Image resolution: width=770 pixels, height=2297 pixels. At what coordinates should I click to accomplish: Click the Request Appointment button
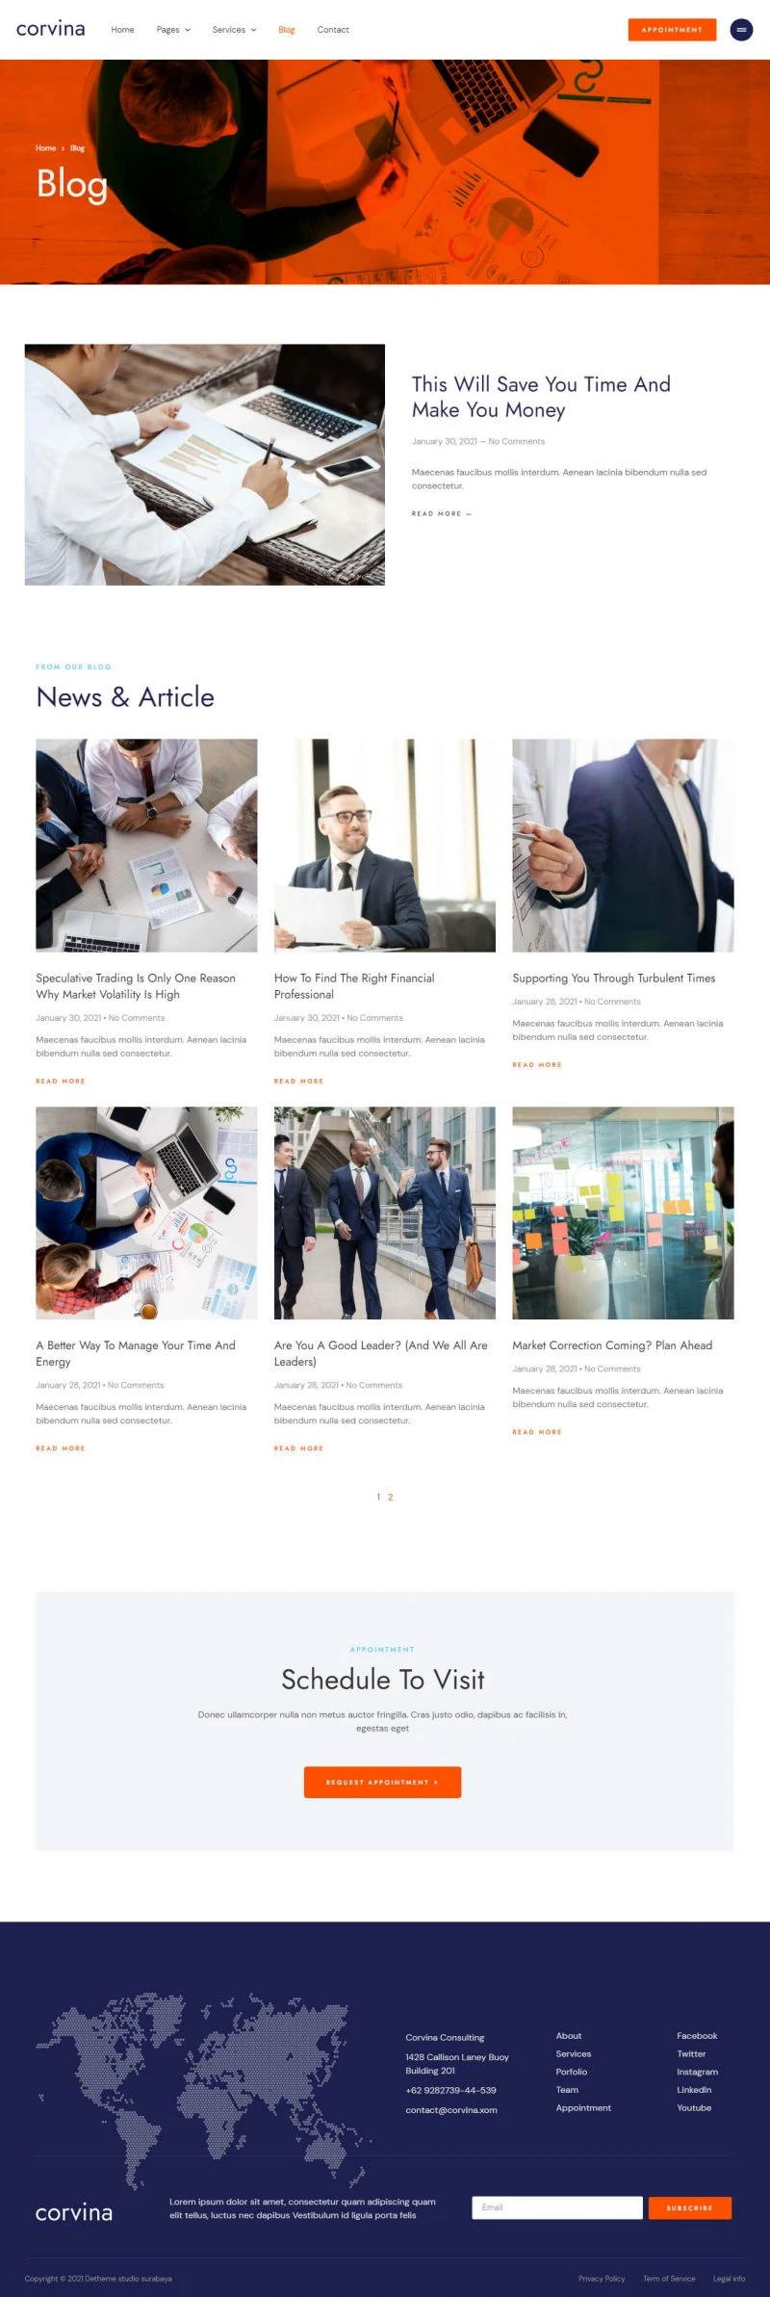(x=382, y=1782)
